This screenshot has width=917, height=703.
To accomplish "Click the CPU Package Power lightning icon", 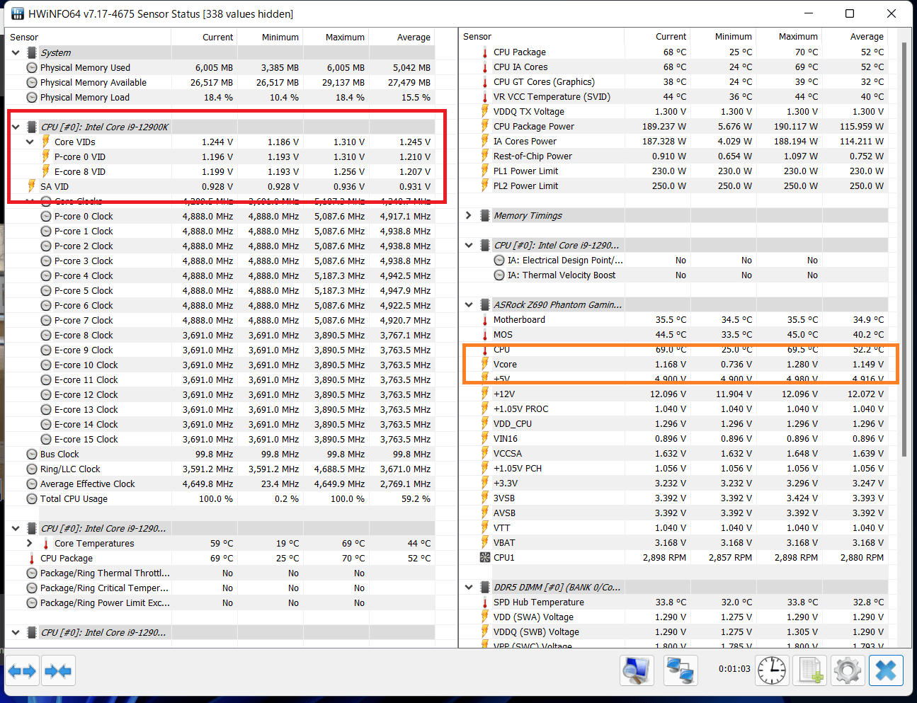I will [485, 126].
